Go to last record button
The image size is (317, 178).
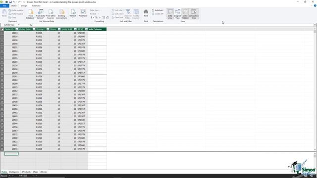point(36,176)
